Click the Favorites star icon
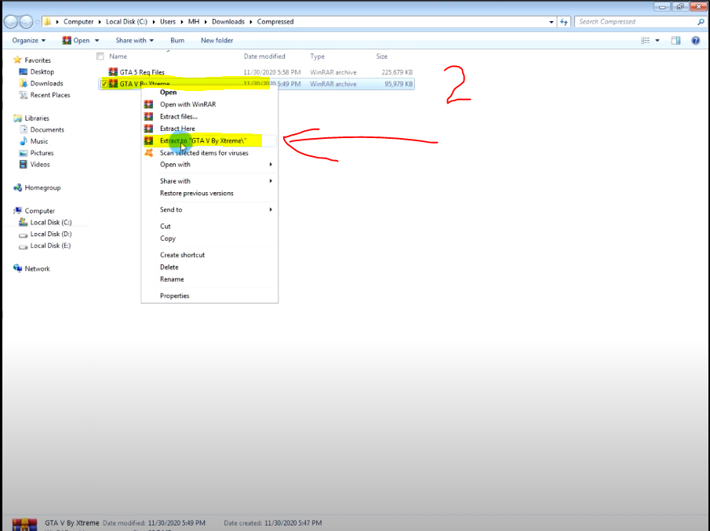This screenshot has height=531, width=710. tap(18, 60)
